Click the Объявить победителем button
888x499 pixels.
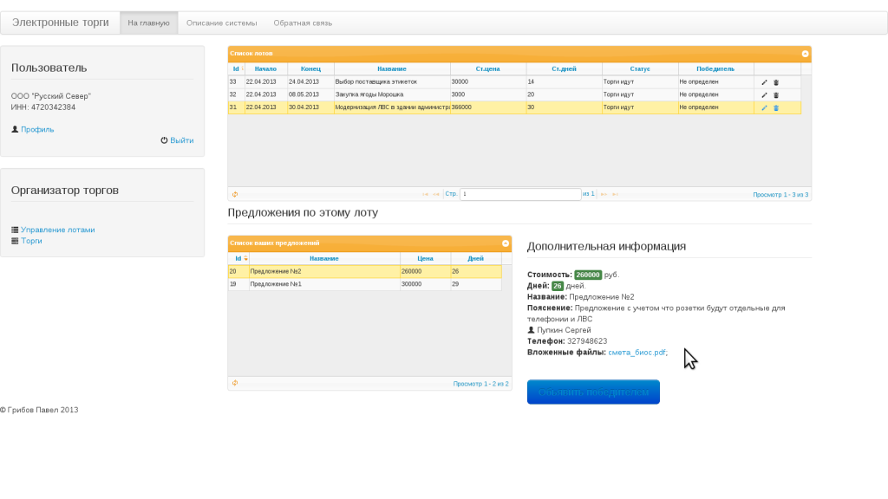pos(593,392)
